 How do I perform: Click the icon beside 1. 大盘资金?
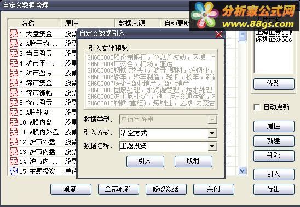[x=14, y=34]
